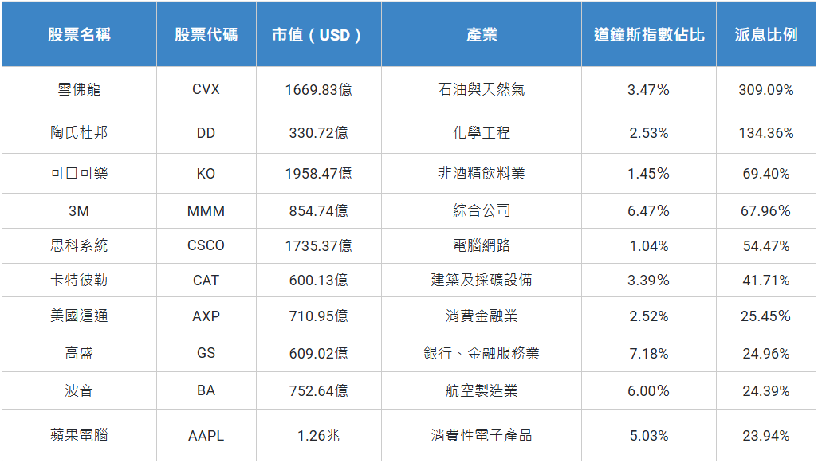Click the 消費性電子產品 industry cell
818x463 pixels.
pos(482,435)
